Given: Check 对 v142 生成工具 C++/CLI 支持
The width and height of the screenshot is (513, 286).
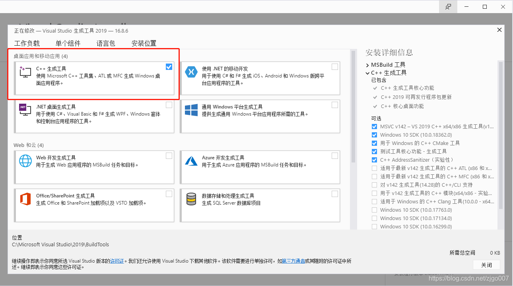Looking at the screenshot, I should pos(374,185).
